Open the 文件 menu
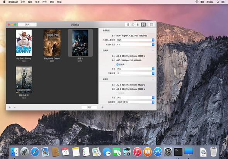 click(x=23, y=2)
